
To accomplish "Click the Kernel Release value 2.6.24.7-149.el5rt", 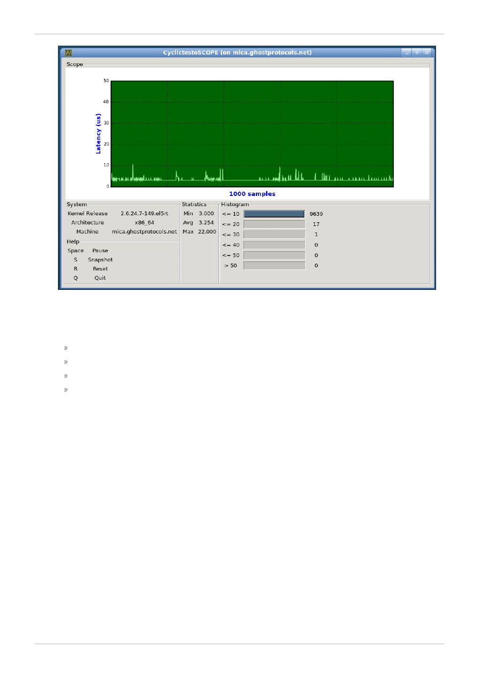I will pyautogui.click(x=144, y=214).
